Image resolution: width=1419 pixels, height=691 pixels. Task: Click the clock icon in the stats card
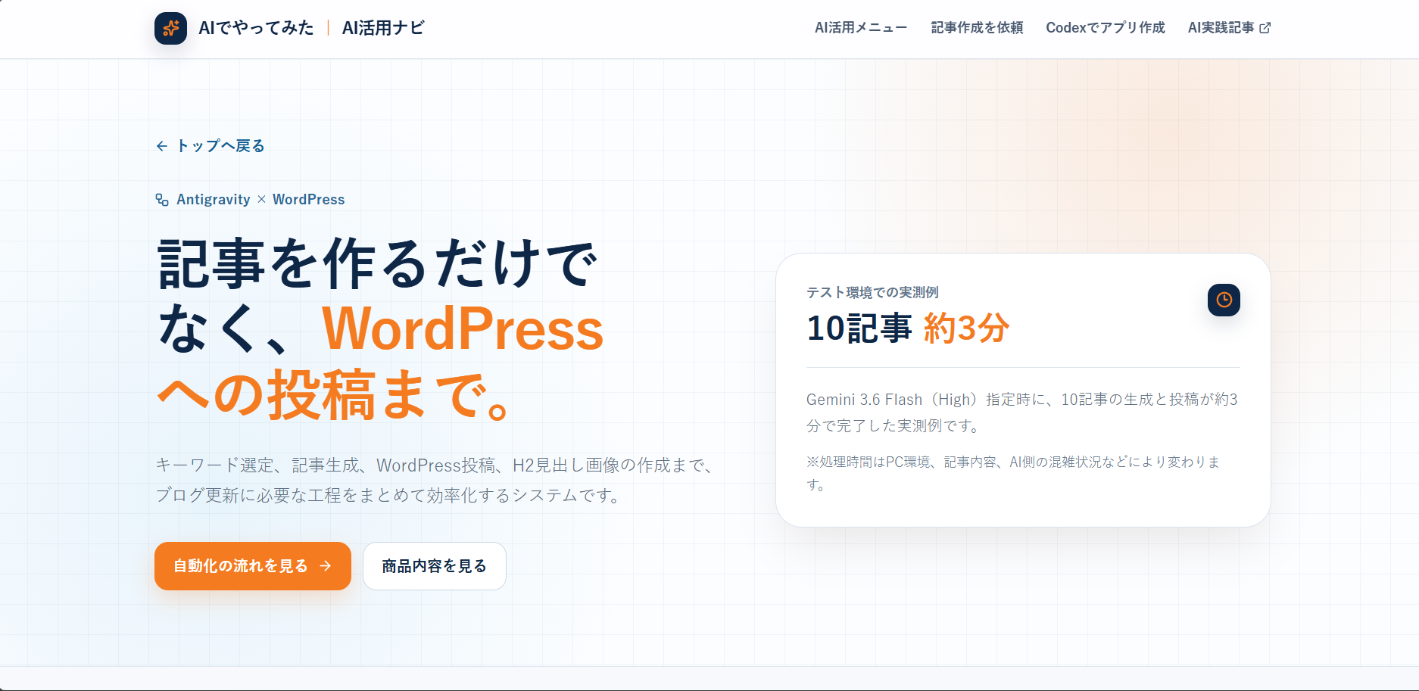1224,300
